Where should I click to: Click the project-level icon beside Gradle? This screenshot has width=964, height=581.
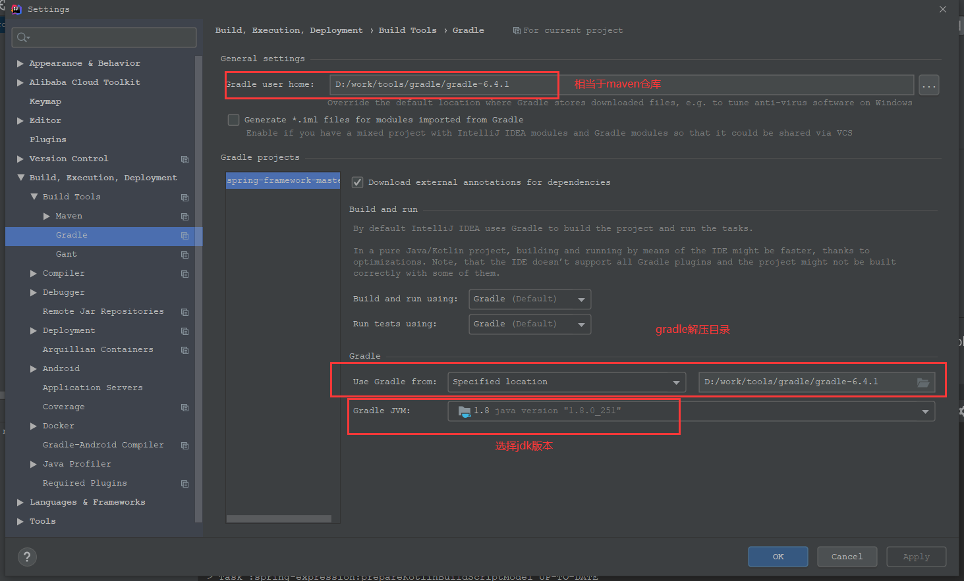184,236
